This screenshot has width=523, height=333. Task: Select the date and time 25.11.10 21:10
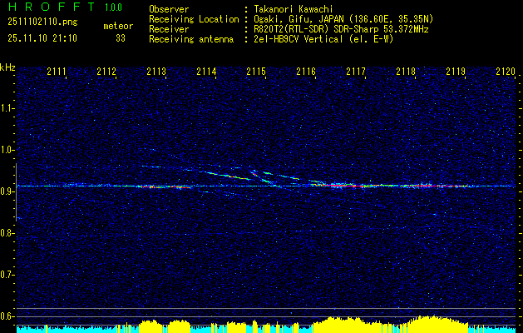(42, 38)
